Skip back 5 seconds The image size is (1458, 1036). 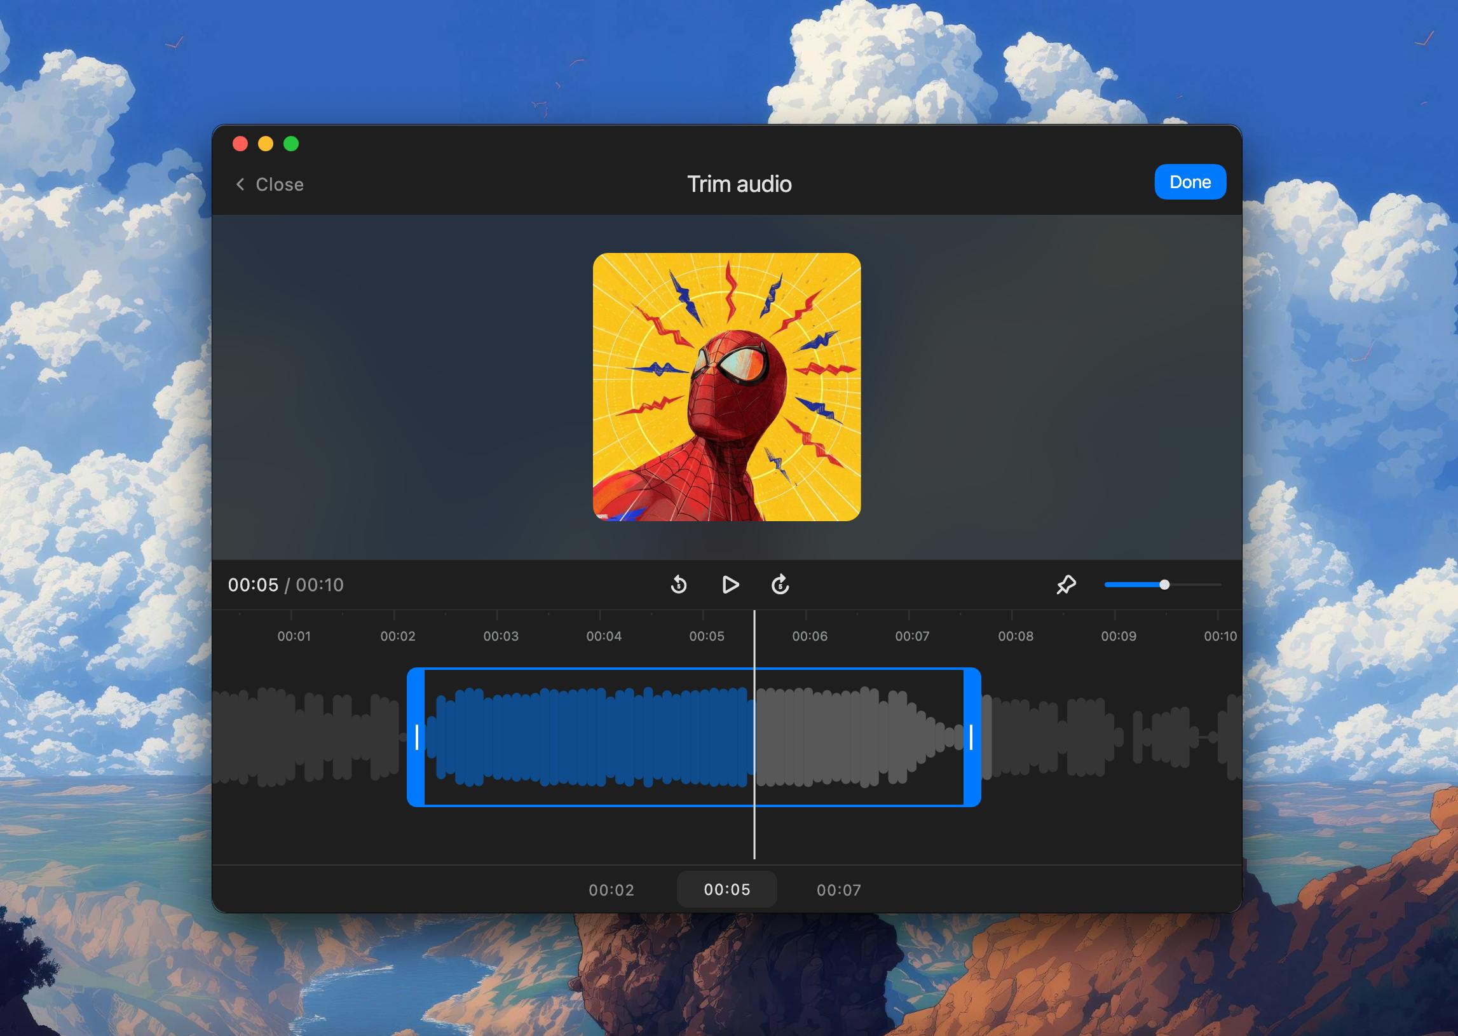pos(679,584)
